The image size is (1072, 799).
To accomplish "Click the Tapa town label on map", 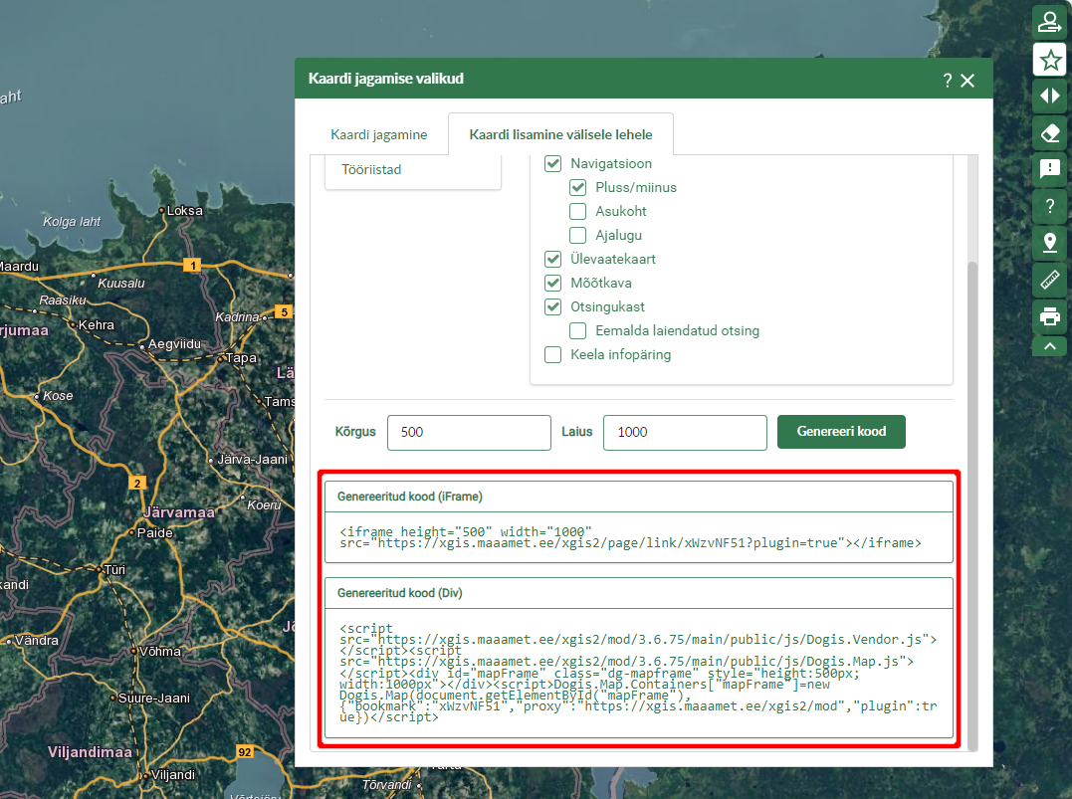I will (241, 358).
